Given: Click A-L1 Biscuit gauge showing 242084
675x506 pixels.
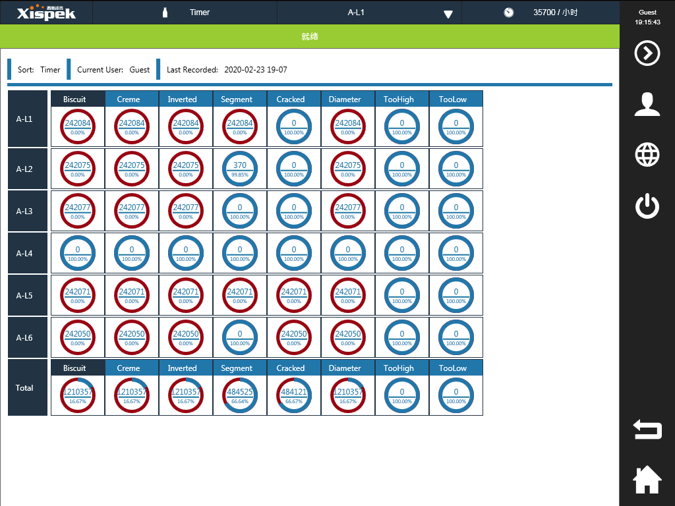Looking at the screenshot, I should (x=78, y=126).
